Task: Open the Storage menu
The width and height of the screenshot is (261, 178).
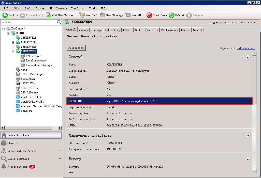Action: click(61, 8)
